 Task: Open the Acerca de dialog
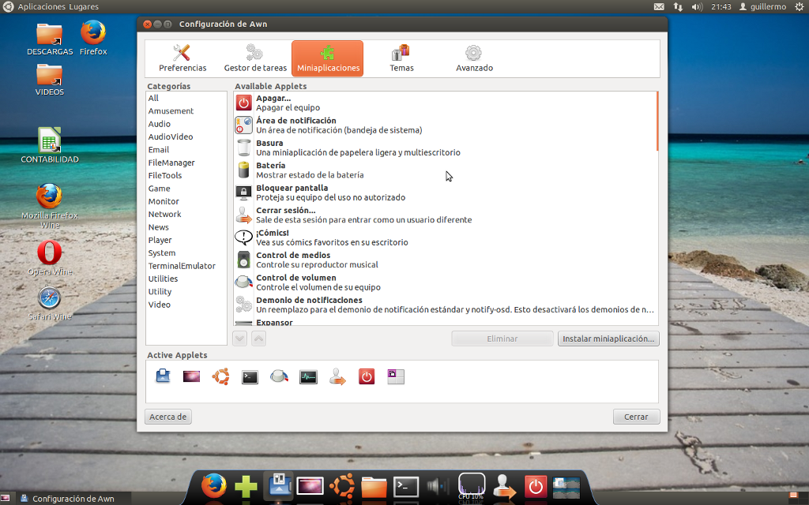click(x=168, y=417)
